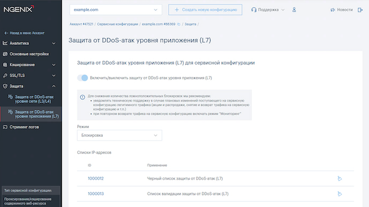Screen dimensions: 369x207
Task: Open breadcrumb Сервисные конфигурации
Action: click(118, 24)
